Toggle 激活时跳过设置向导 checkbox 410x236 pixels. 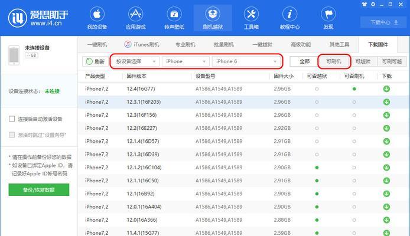[12, 135]
